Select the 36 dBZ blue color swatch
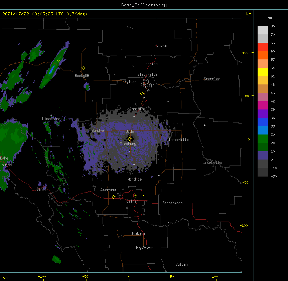 [x=263, y=122]
